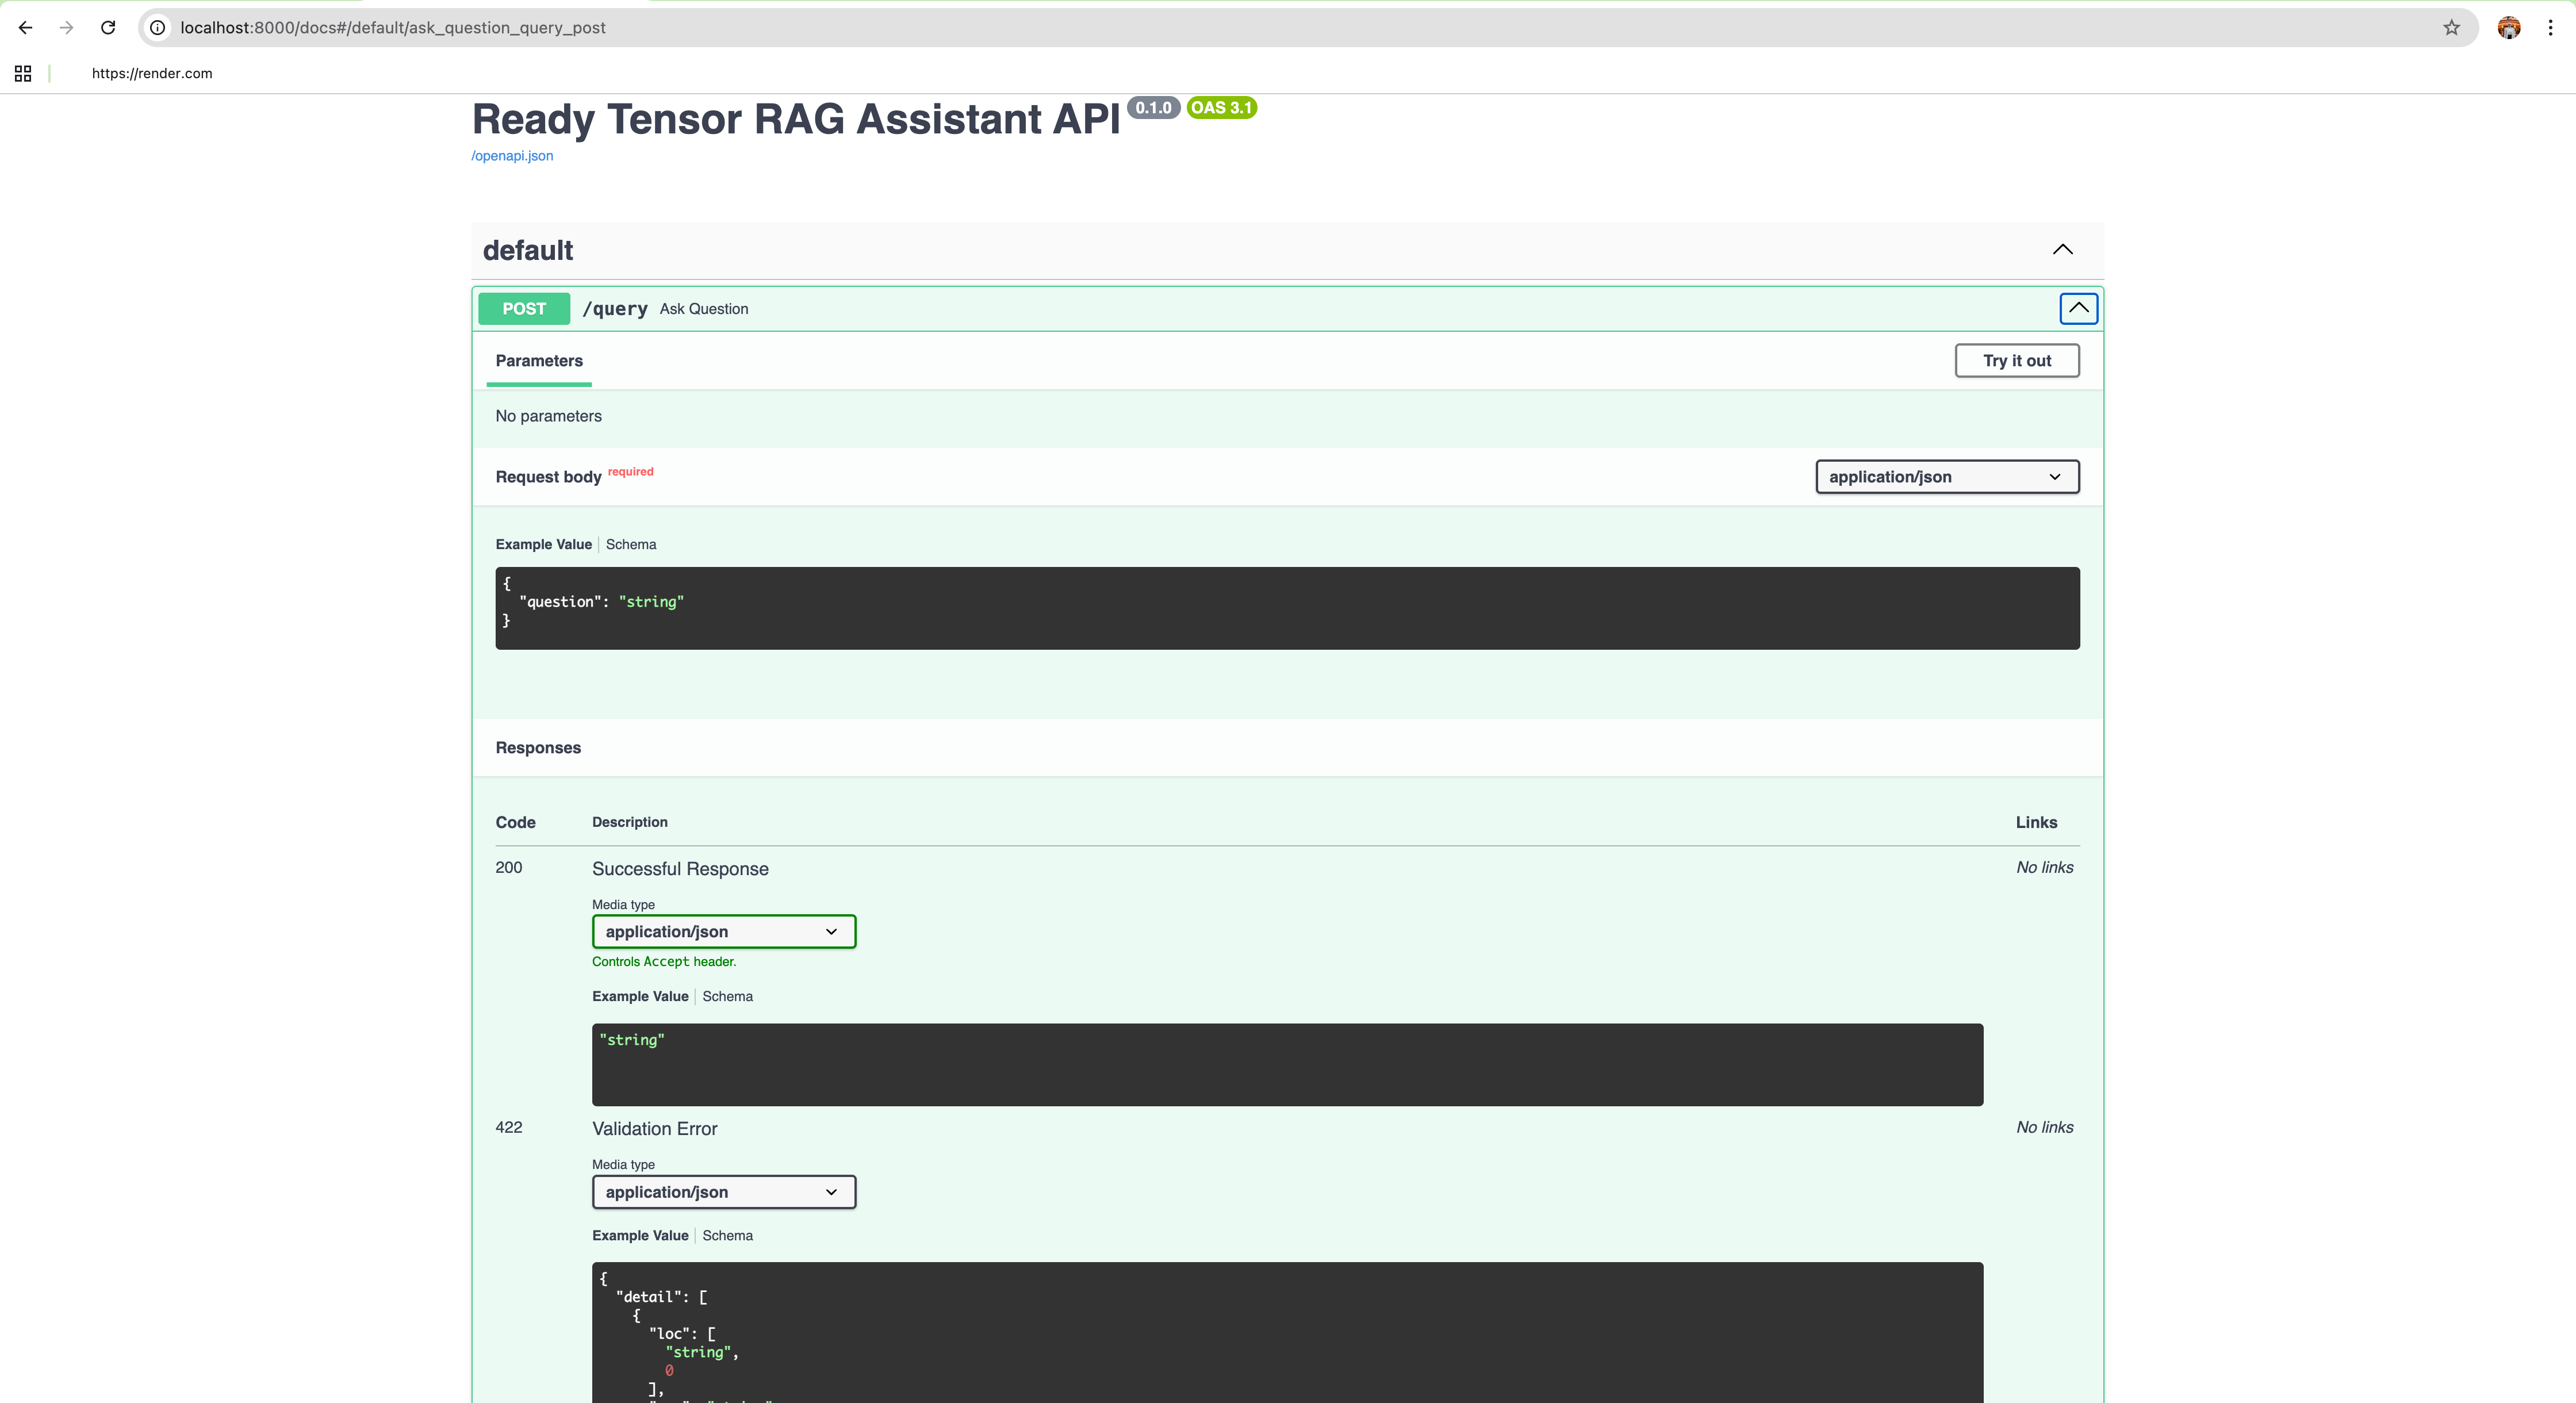
Task: Click the browser back arrow
Action: coord(26,28)
